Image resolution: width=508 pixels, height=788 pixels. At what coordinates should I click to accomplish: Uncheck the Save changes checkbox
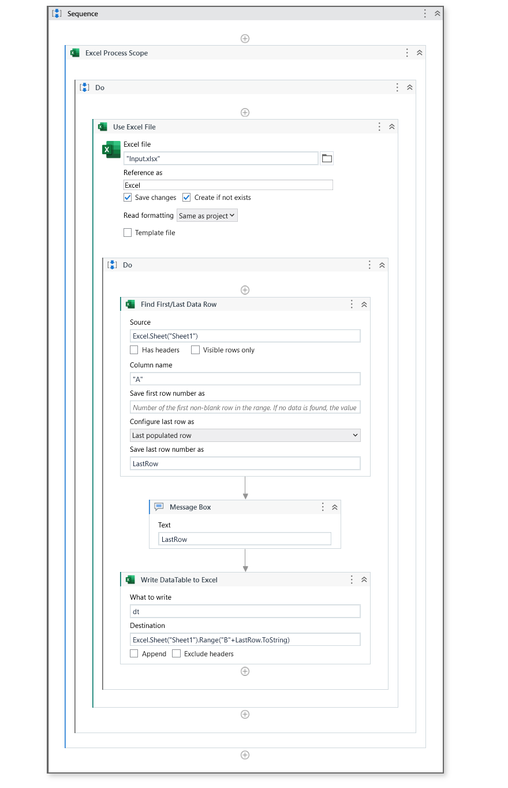point(128,198)
